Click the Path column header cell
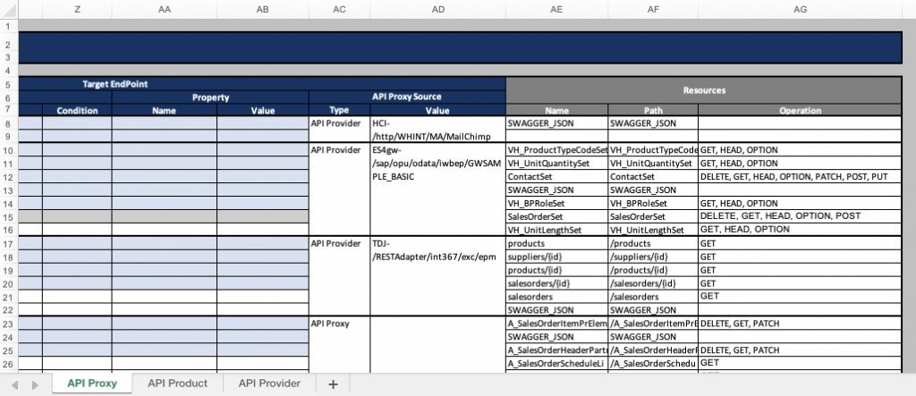The height and width of the screenshot is (396, 916). [653, 110]
